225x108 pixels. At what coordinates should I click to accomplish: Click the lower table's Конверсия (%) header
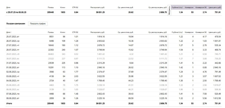201,32
